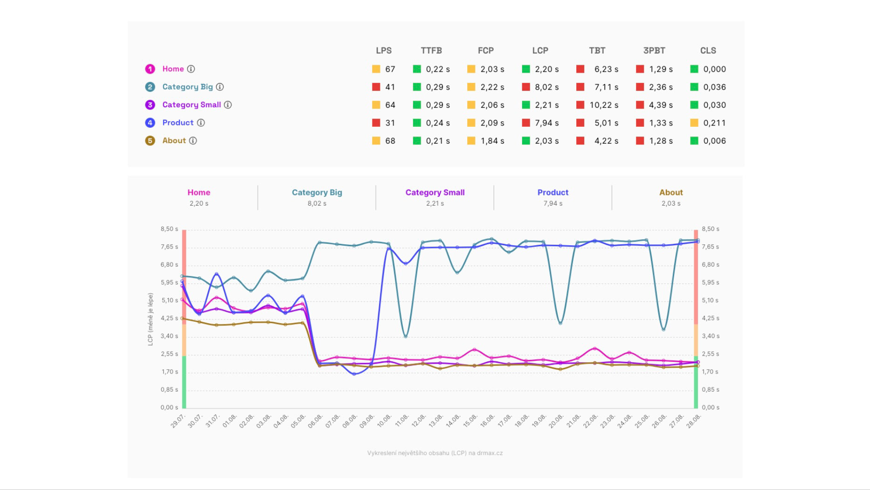The height and width of the screenshot is (490, 870).
Task: Click the info icon next to Home
Action: [x=191, y=69]
